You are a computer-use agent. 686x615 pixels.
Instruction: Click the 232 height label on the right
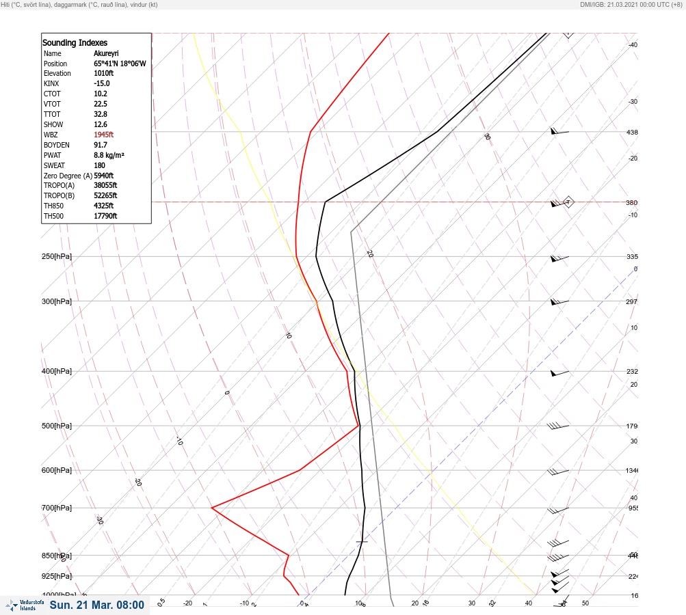point(632,372)
